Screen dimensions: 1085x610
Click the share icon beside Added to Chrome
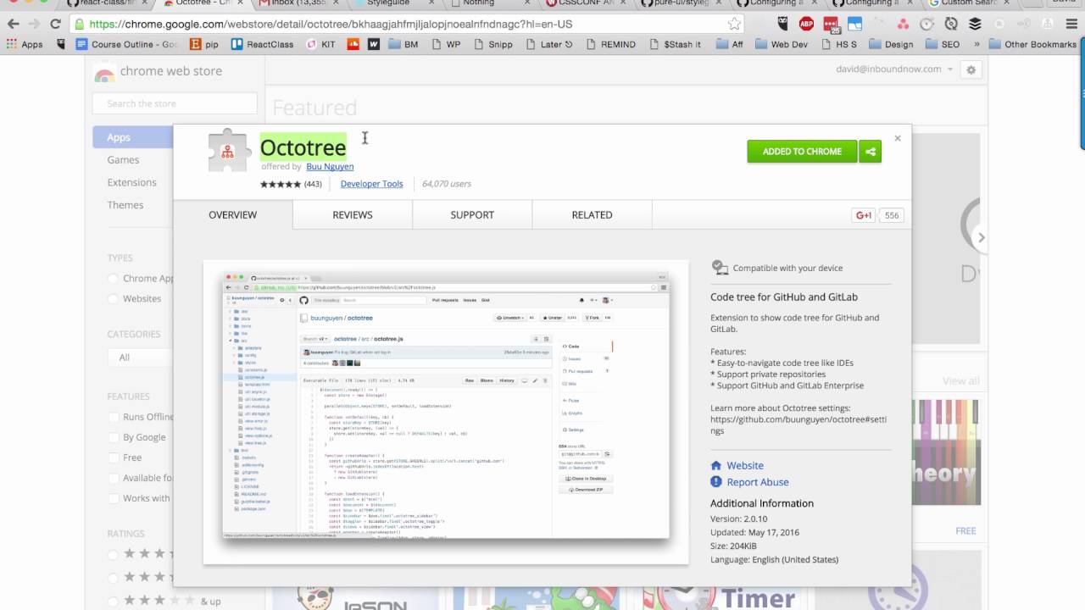(870, 152)
